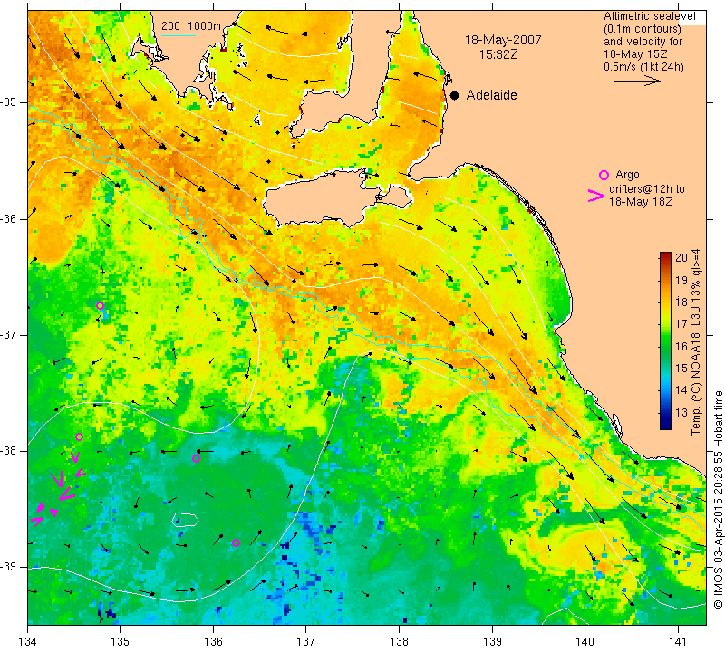Click the cyan line under 200 1000m
The width and height of the screenshot is (725, 652).
point(179,35)
